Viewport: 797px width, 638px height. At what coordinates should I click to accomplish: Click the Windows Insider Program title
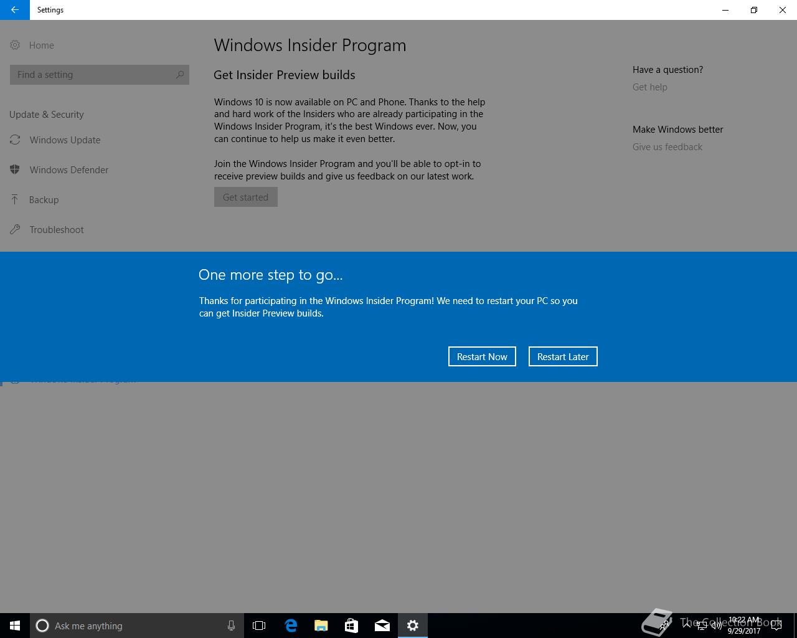click(310, 45)
